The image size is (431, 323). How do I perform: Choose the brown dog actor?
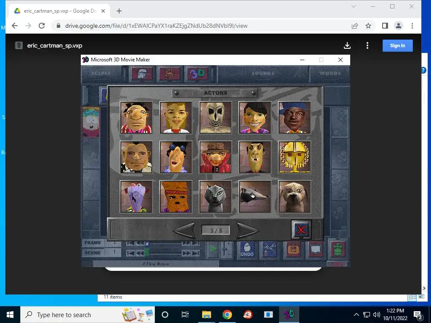294,197
